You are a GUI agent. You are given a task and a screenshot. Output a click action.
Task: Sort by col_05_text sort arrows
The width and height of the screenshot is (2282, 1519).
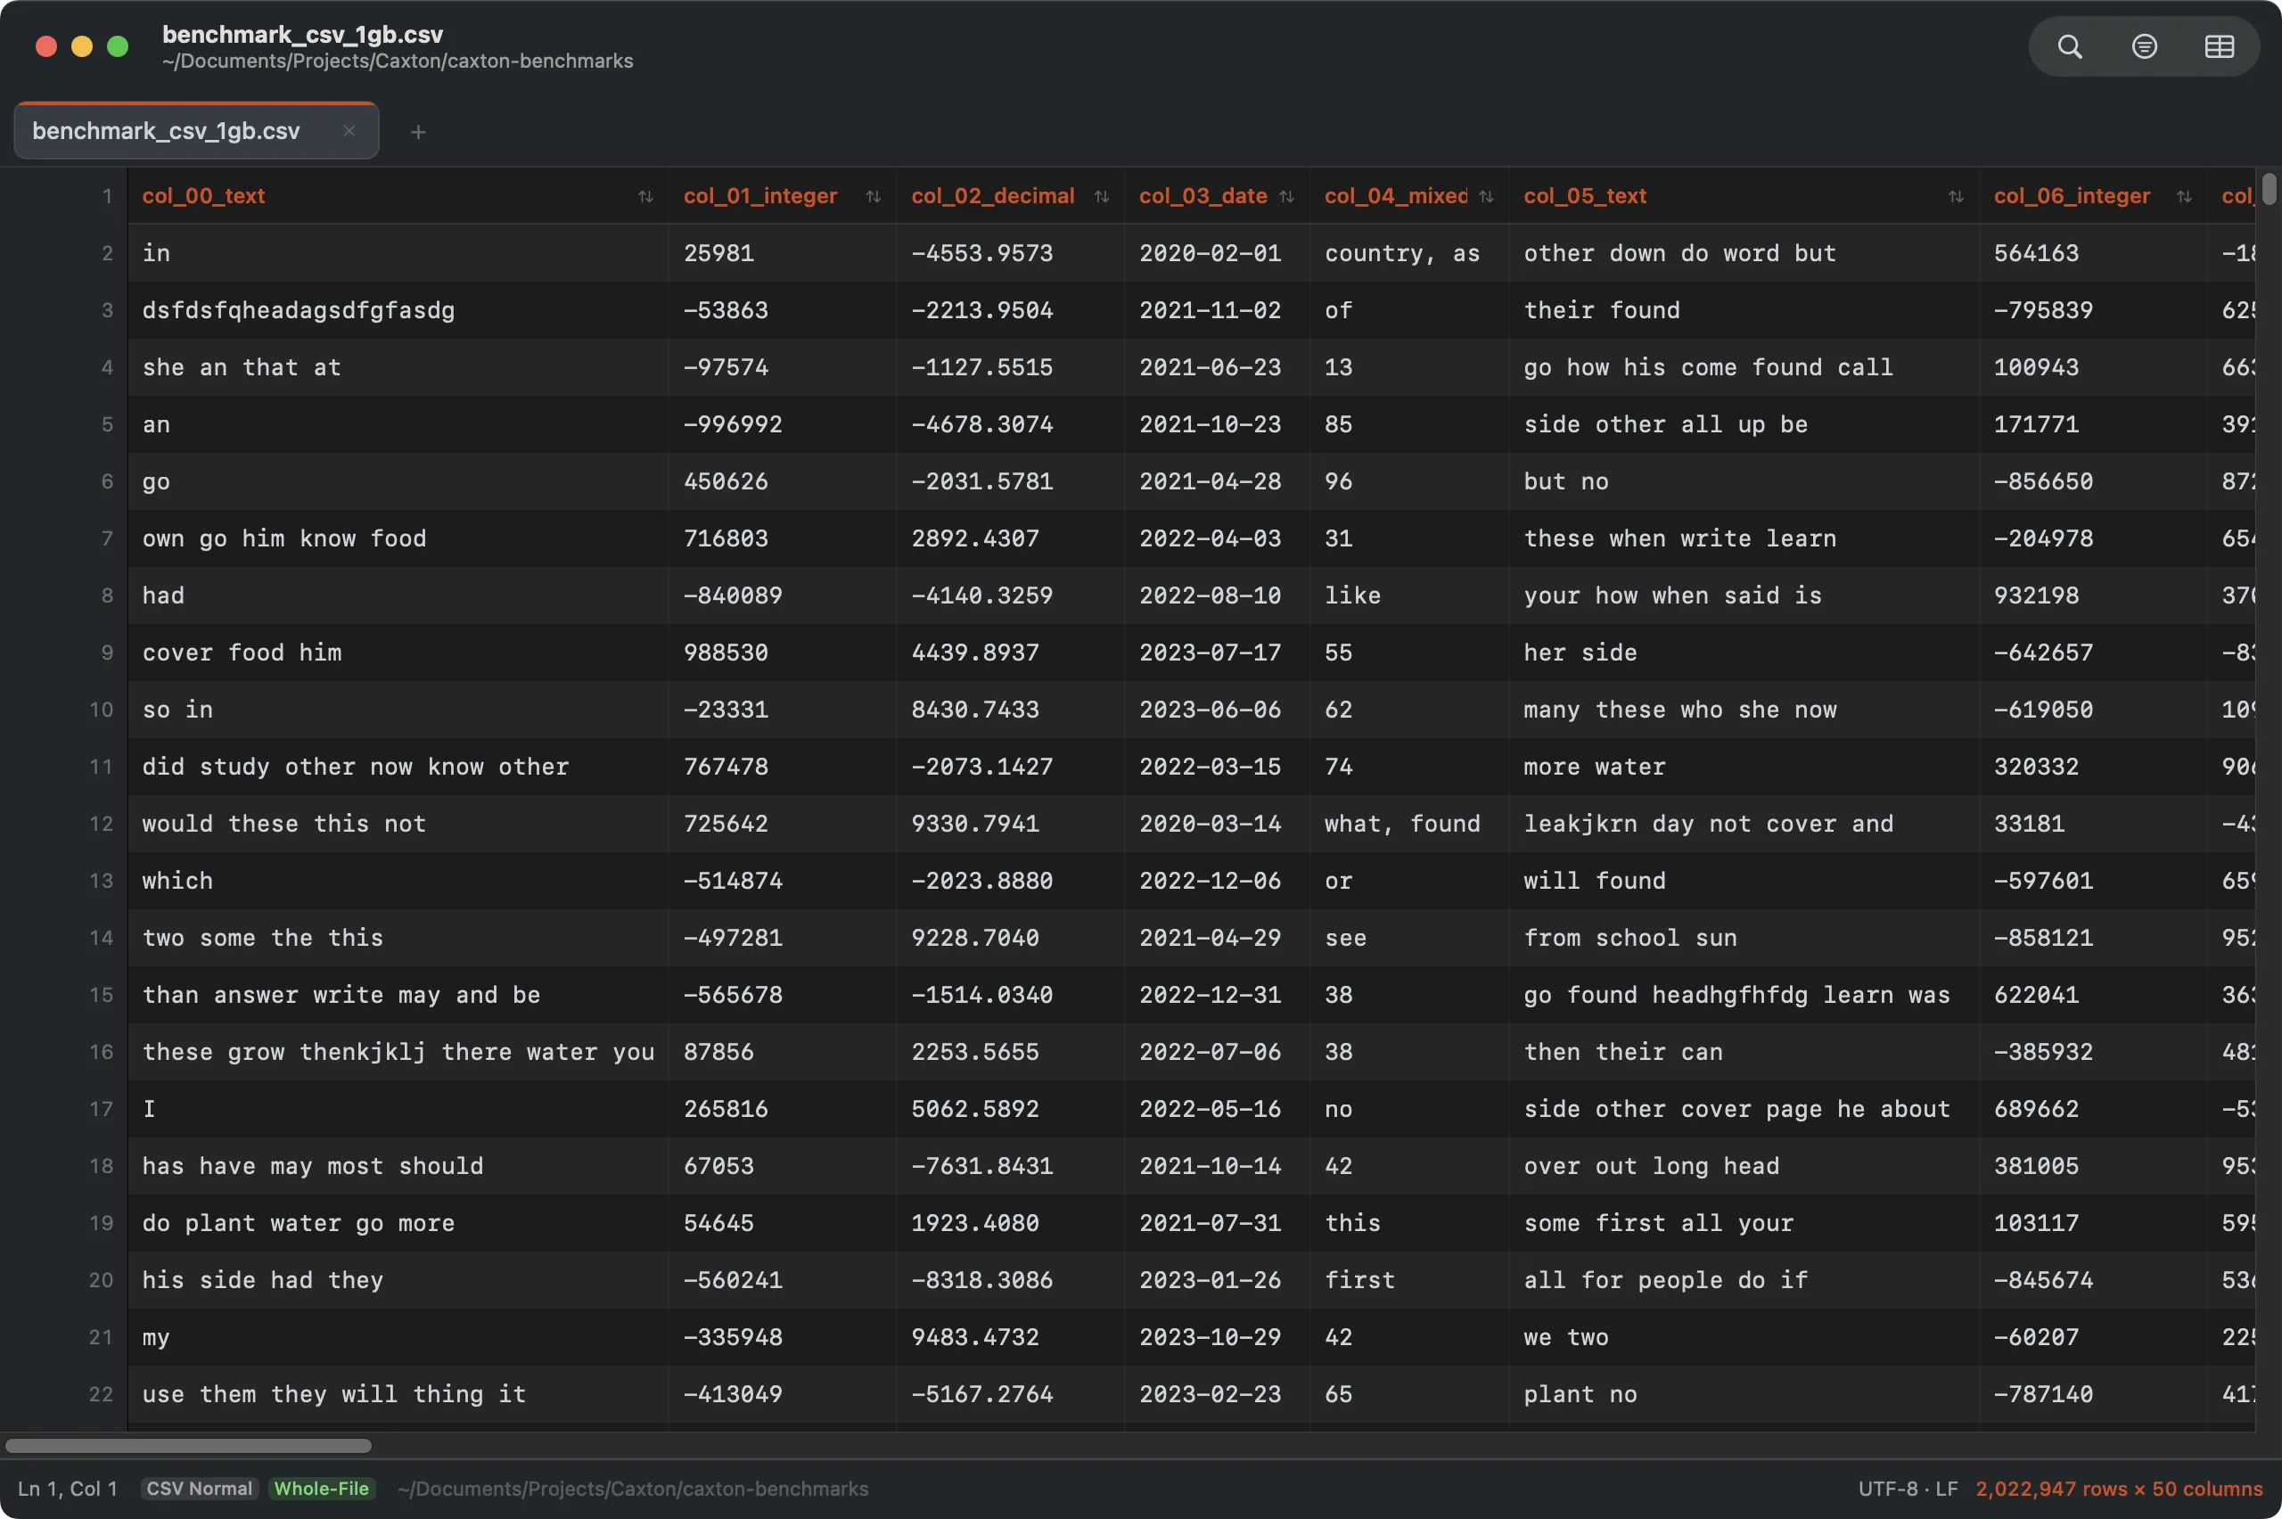point(1956,197)
